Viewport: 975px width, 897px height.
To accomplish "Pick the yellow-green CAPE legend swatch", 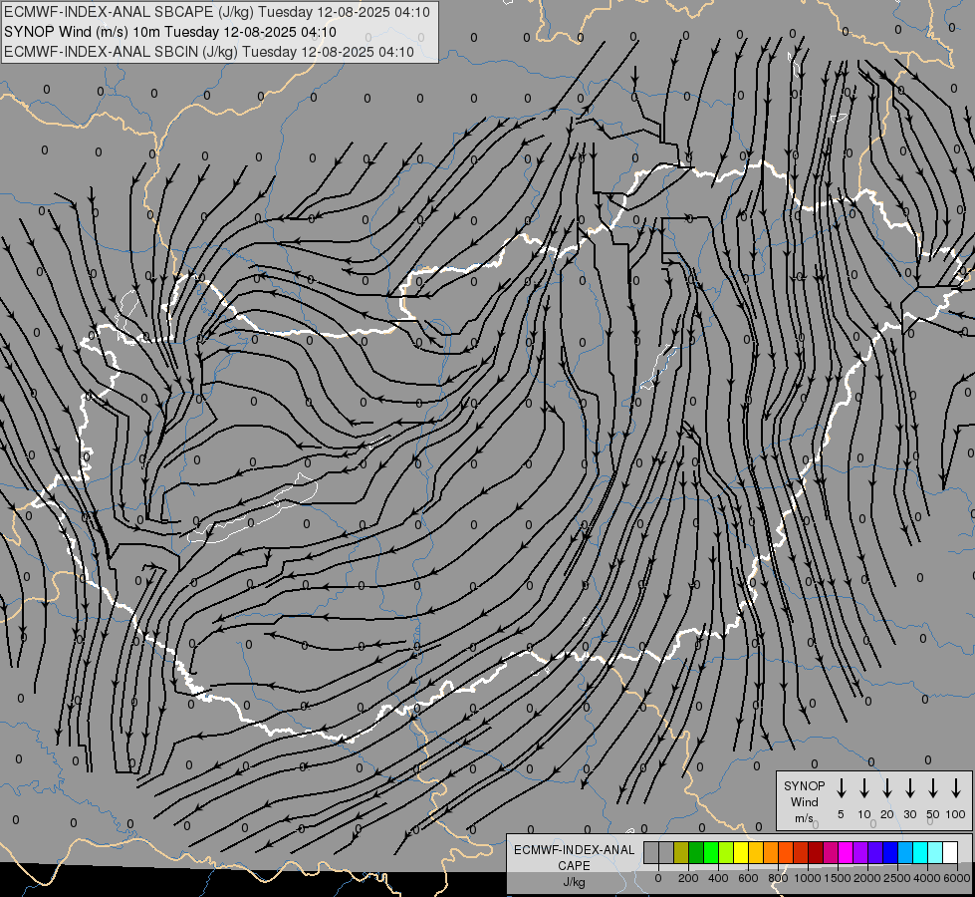I will [726, 852].
